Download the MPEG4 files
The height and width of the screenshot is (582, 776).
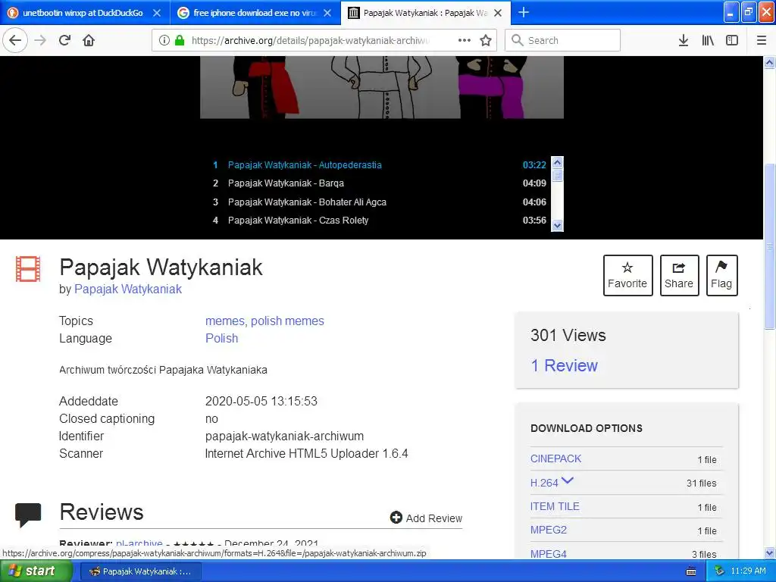pos(549,554)
